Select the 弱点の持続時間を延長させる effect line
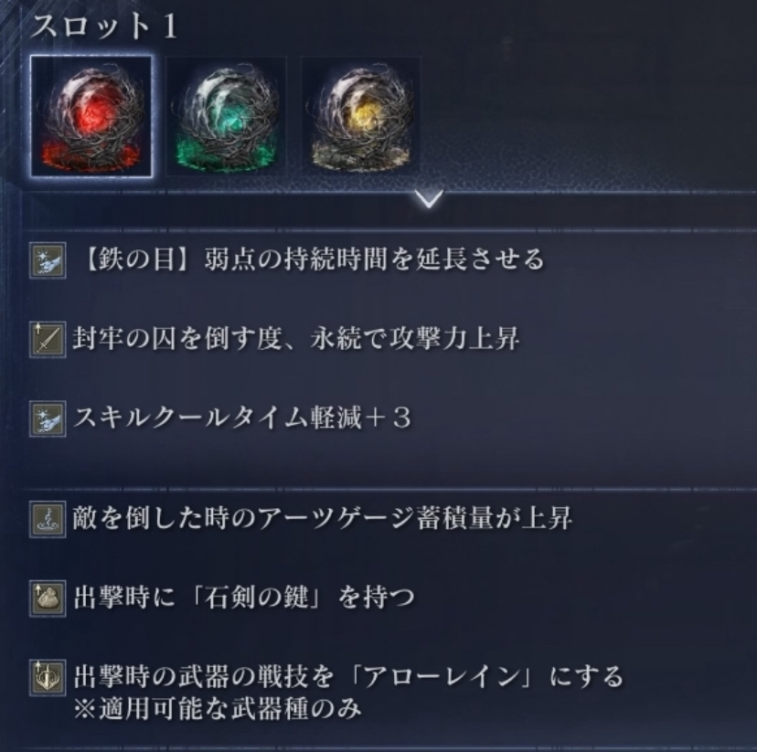757x752 pixels. 313,259
